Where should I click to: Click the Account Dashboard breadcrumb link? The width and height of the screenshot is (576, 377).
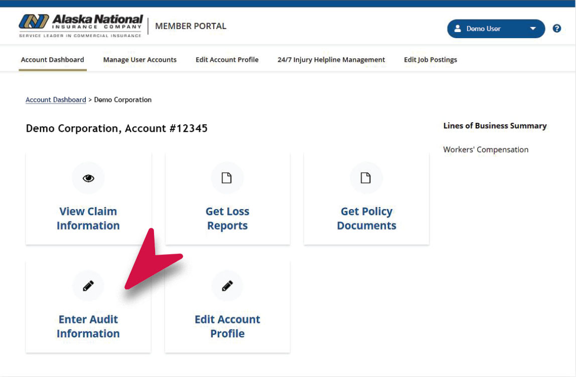56,100
